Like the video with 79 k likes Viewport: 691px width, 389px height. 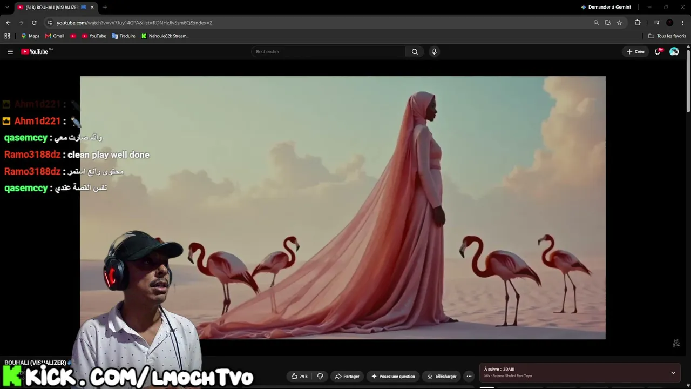click(x=300, y=376)
